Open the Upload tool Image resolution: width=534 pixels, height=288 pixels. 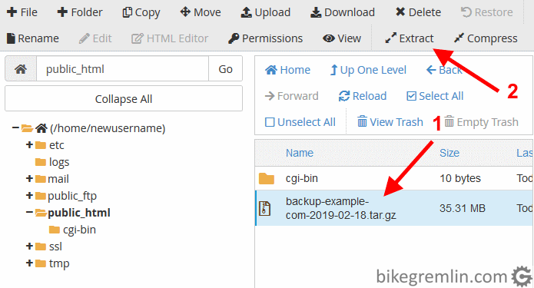[265, 12]
